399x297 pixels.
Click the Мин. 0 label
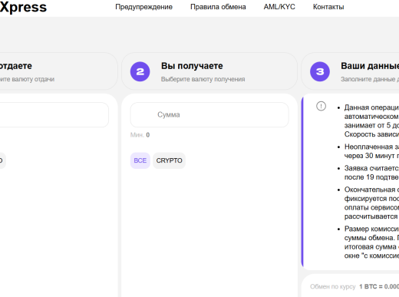(x=140, y=135)
